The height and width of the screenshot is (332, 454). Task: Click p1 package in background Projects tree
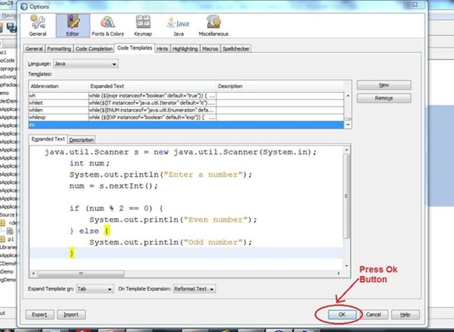tap(10, 239)
